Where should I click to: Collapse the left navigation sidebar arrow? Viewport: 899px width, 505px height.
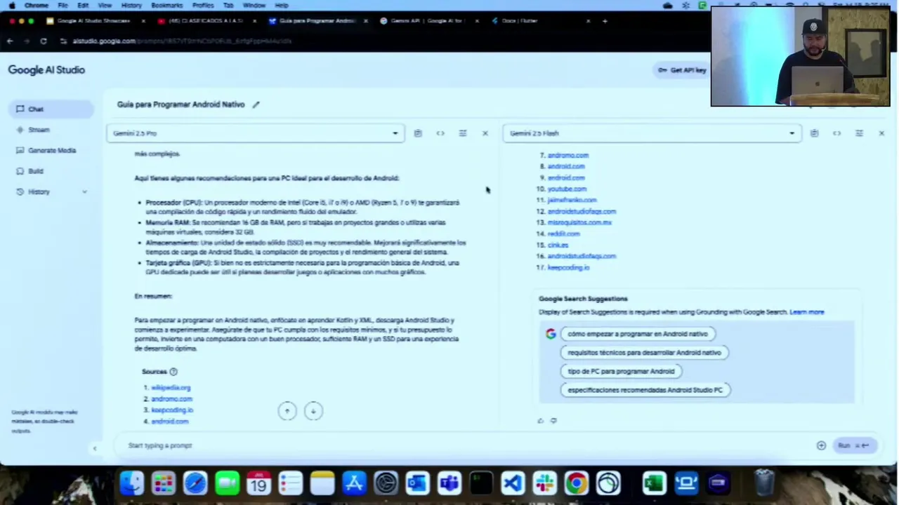95,448
